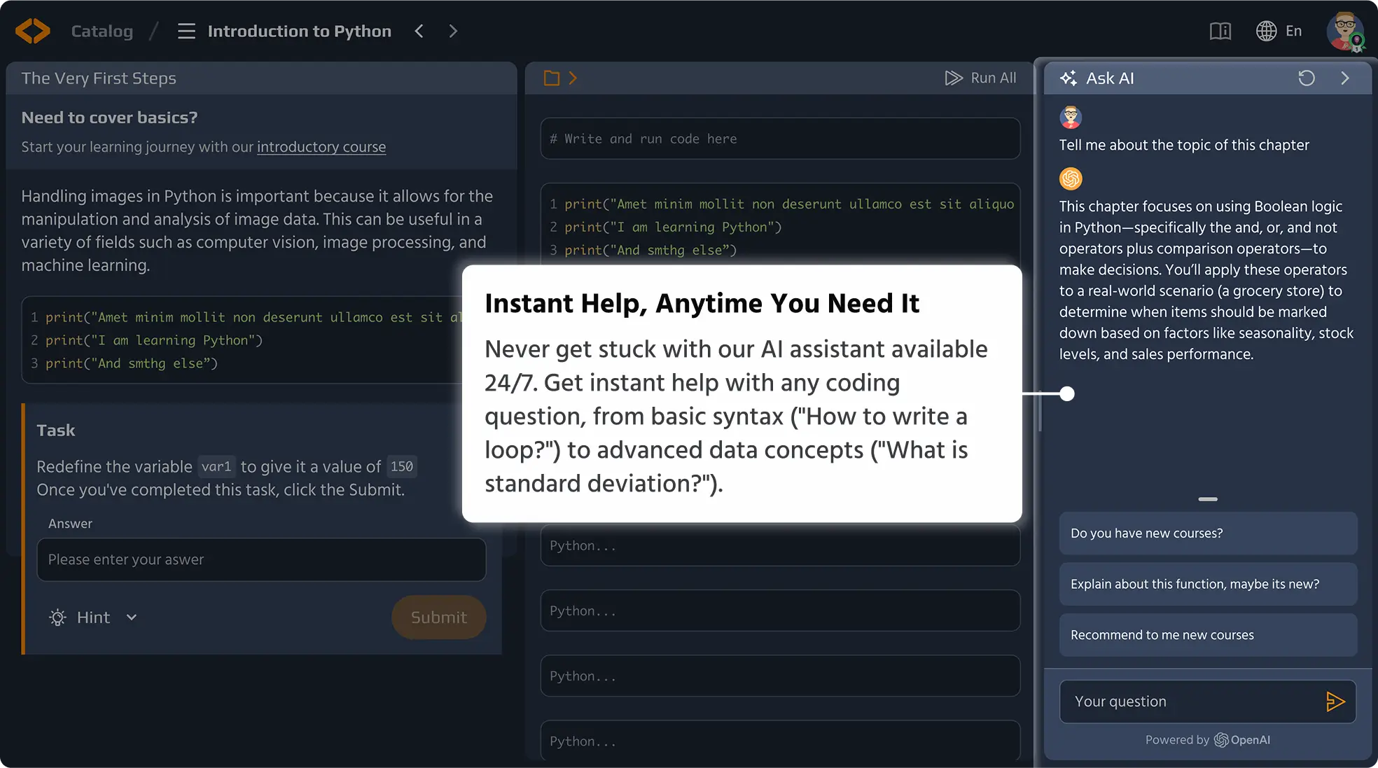Screen dimensions: 1378x768
Task: Open the book glossary icon
Action: [1220, 31]
